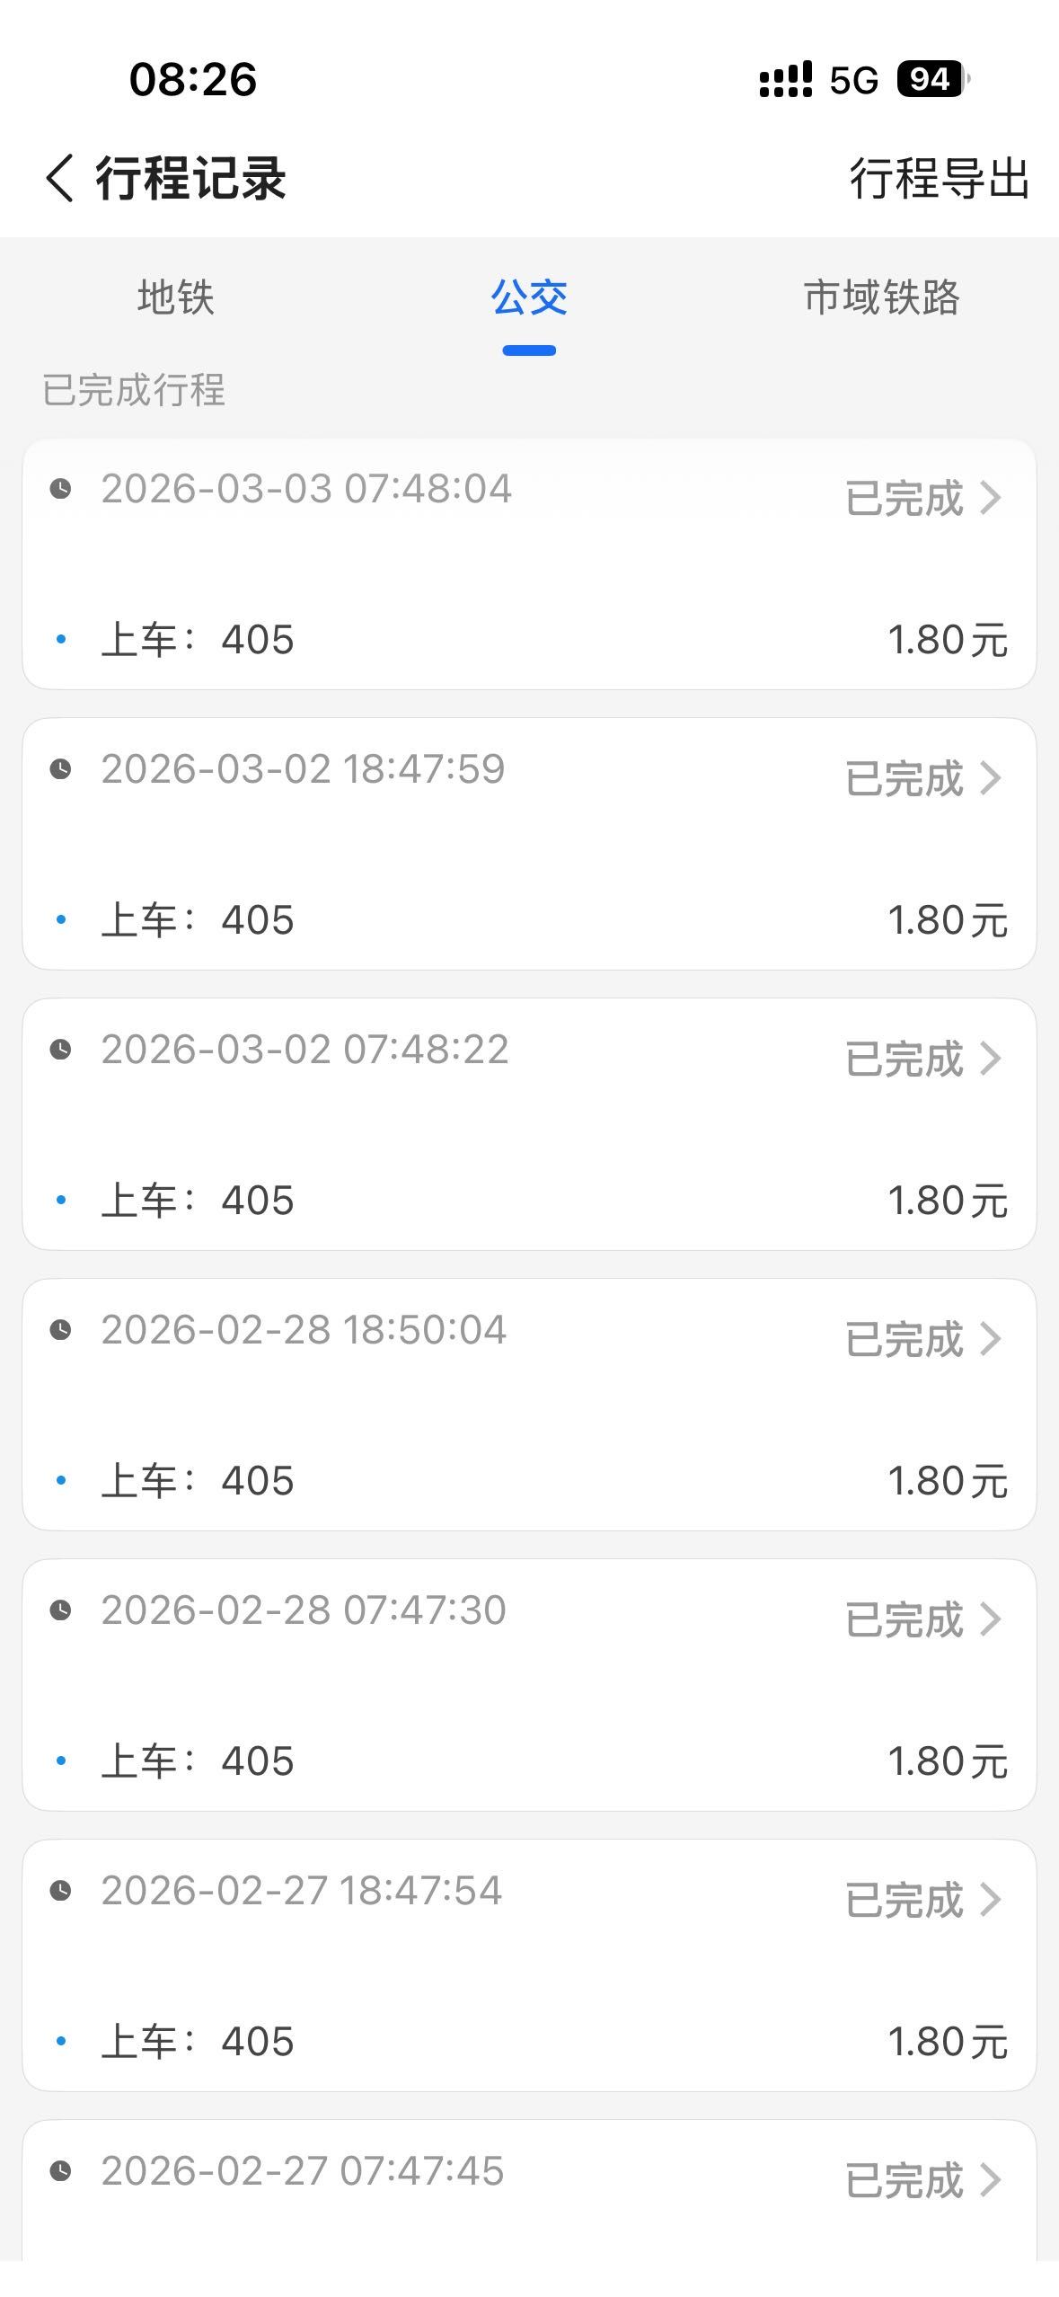Tap the 行程记录 page title
Image resolution: width=1059 pixels, height=2297 pixels.
pos(190,178)
